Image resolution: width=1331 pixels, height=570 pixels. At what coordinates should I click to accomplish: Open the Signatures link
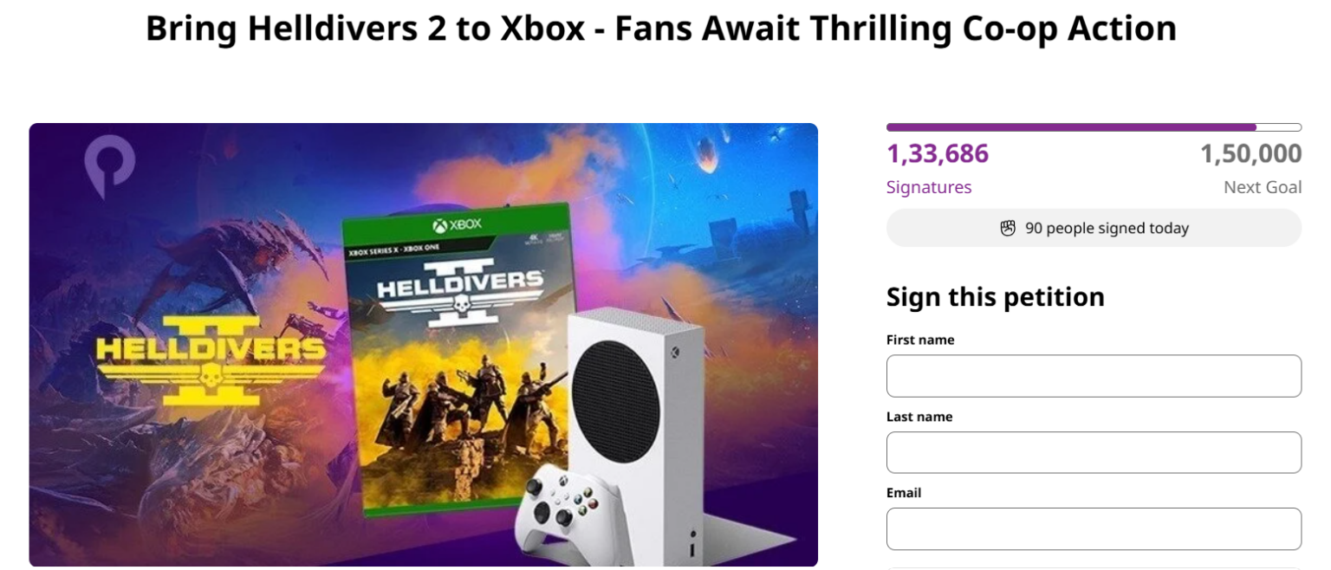(929, 187)
